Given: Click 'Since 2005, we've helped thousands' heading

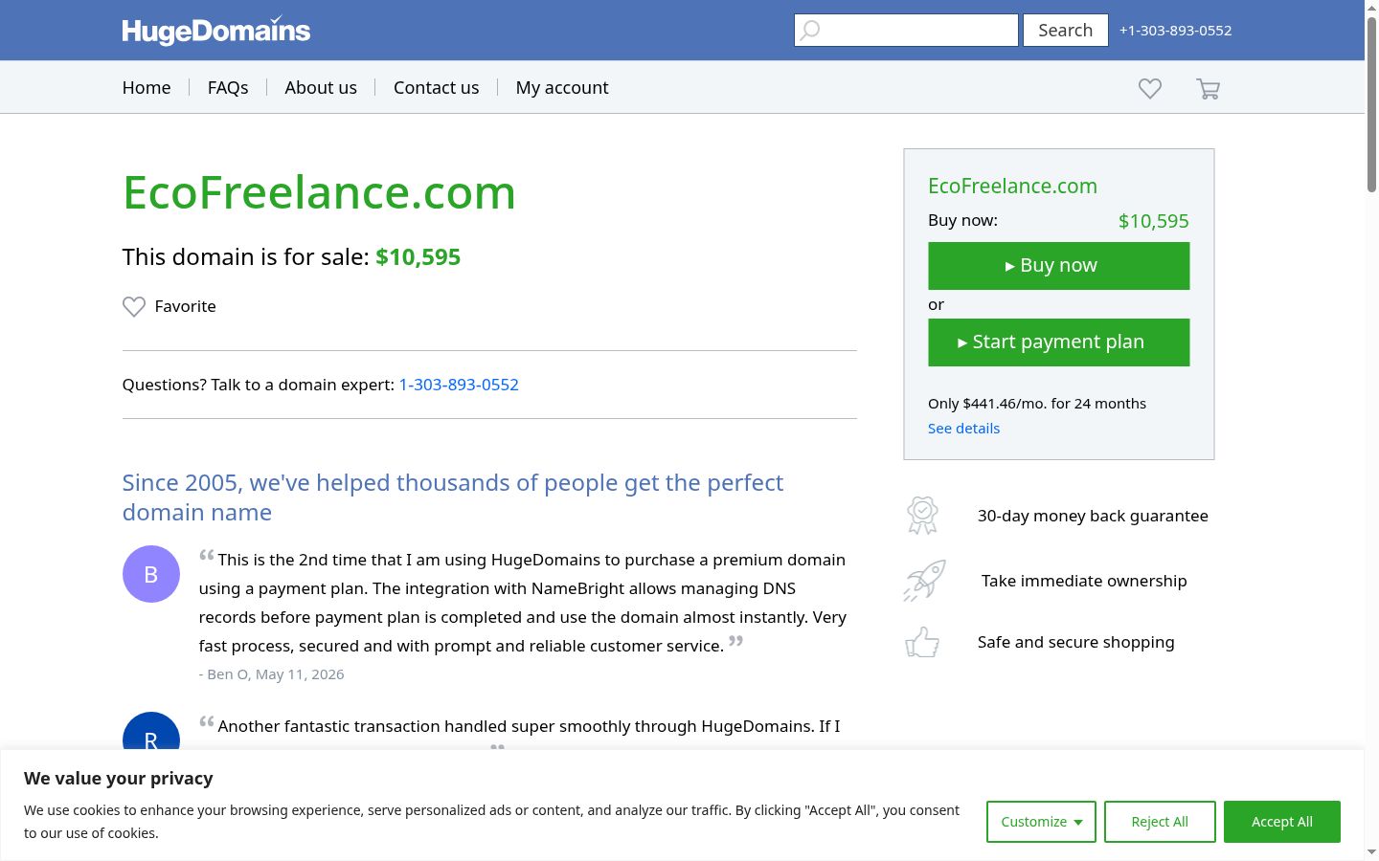Looking at the screenshot, I should 452,497.
